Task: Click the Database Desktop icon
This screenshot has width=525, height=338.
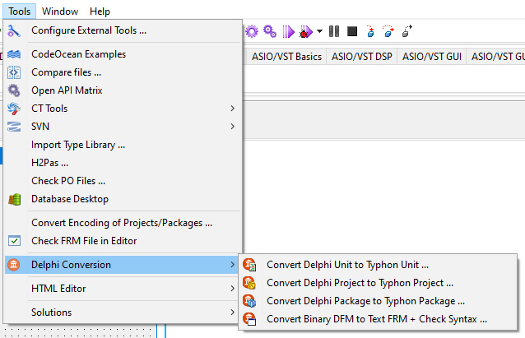Action: pyautogui.click(x=14, y=199)
